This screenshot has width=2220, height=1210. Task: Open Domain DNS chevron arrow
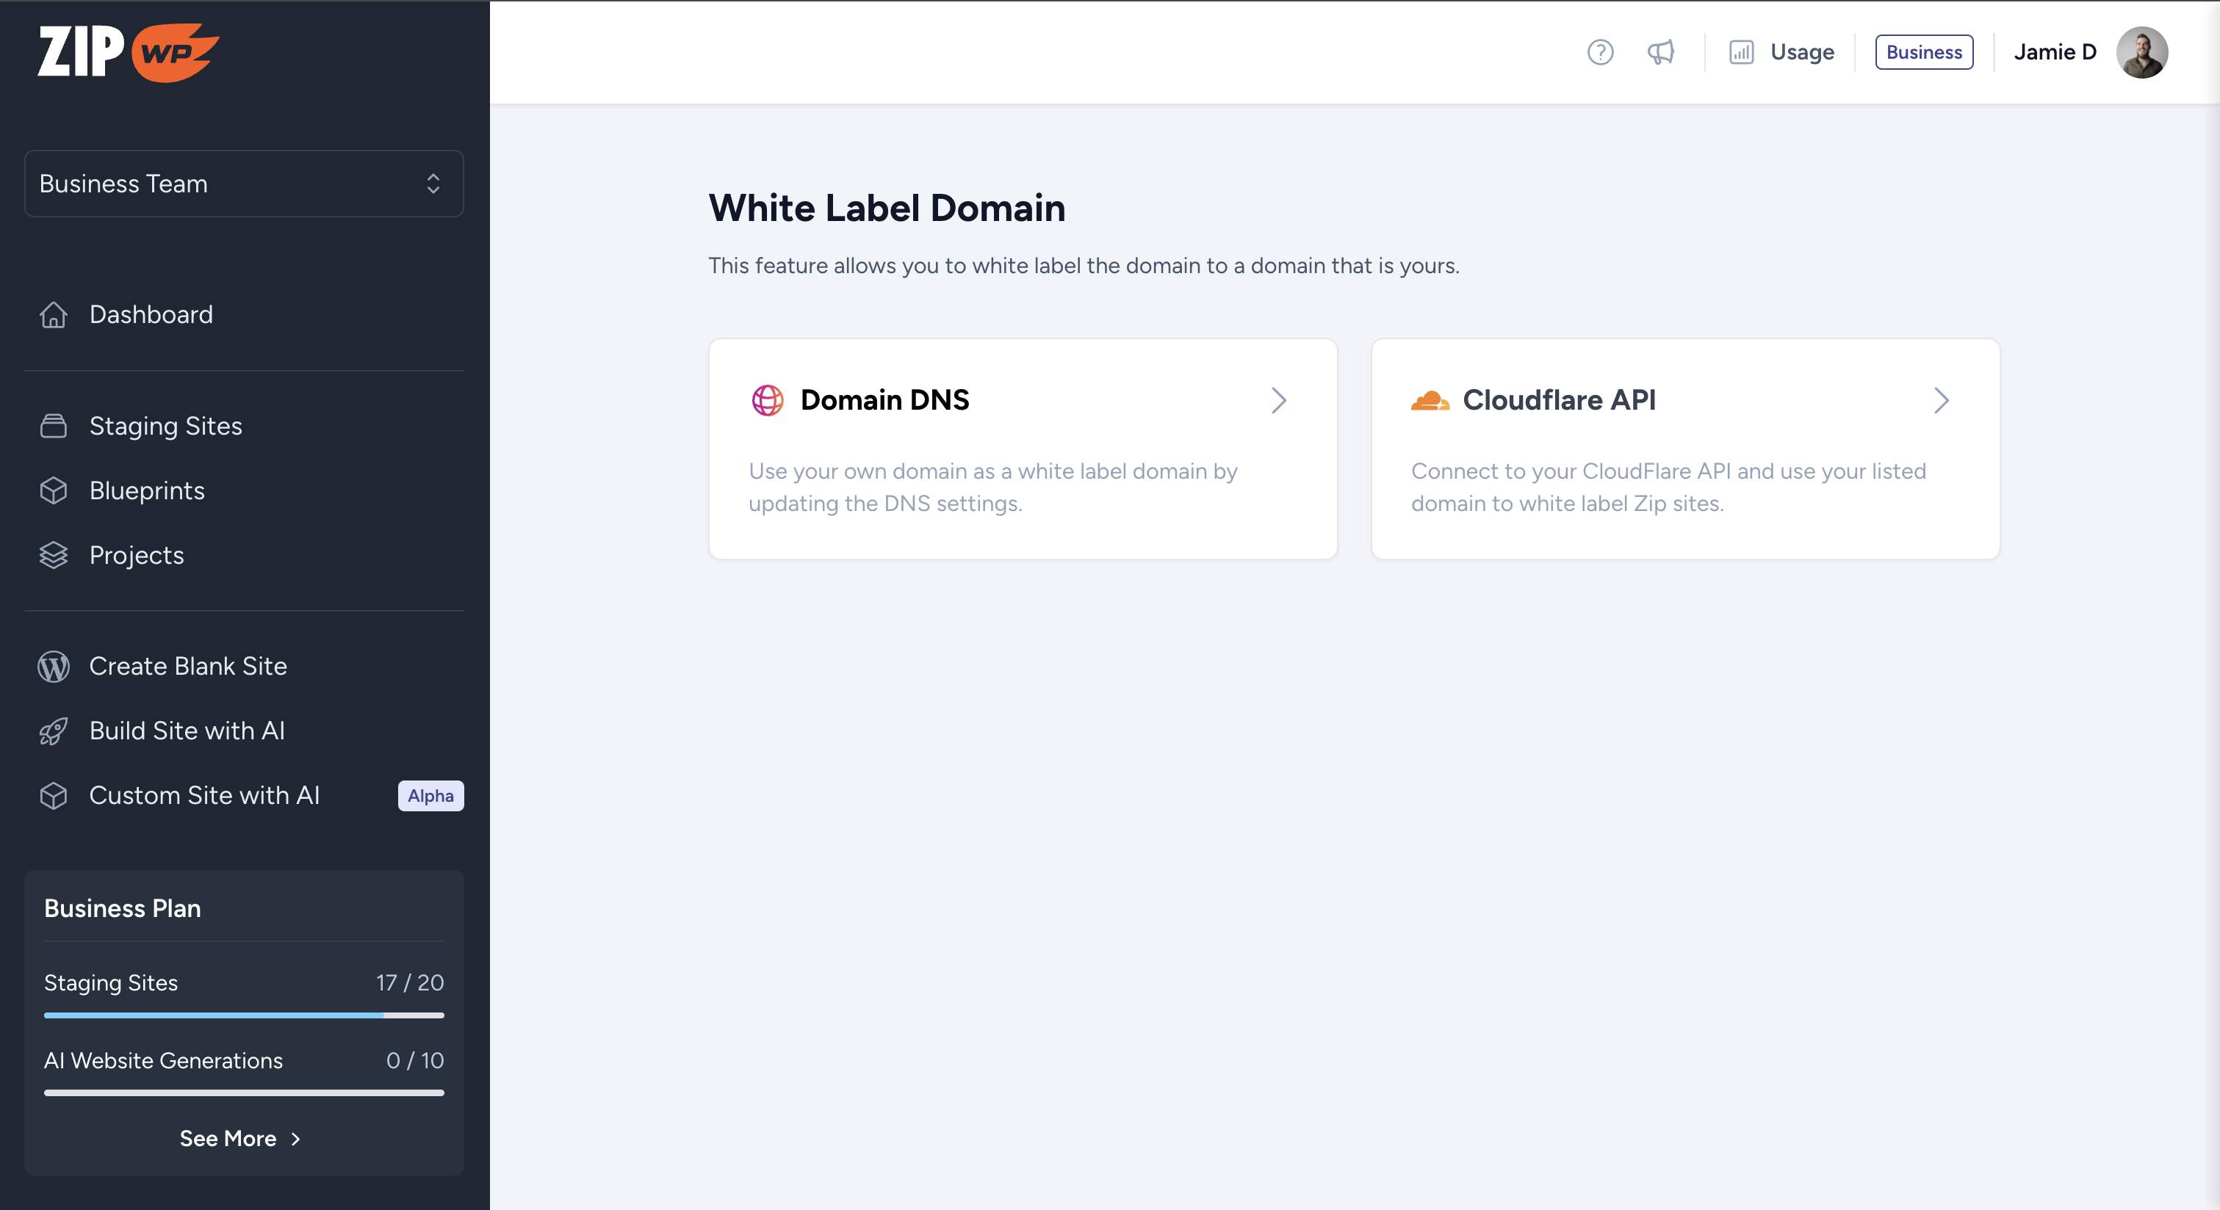1278,399
